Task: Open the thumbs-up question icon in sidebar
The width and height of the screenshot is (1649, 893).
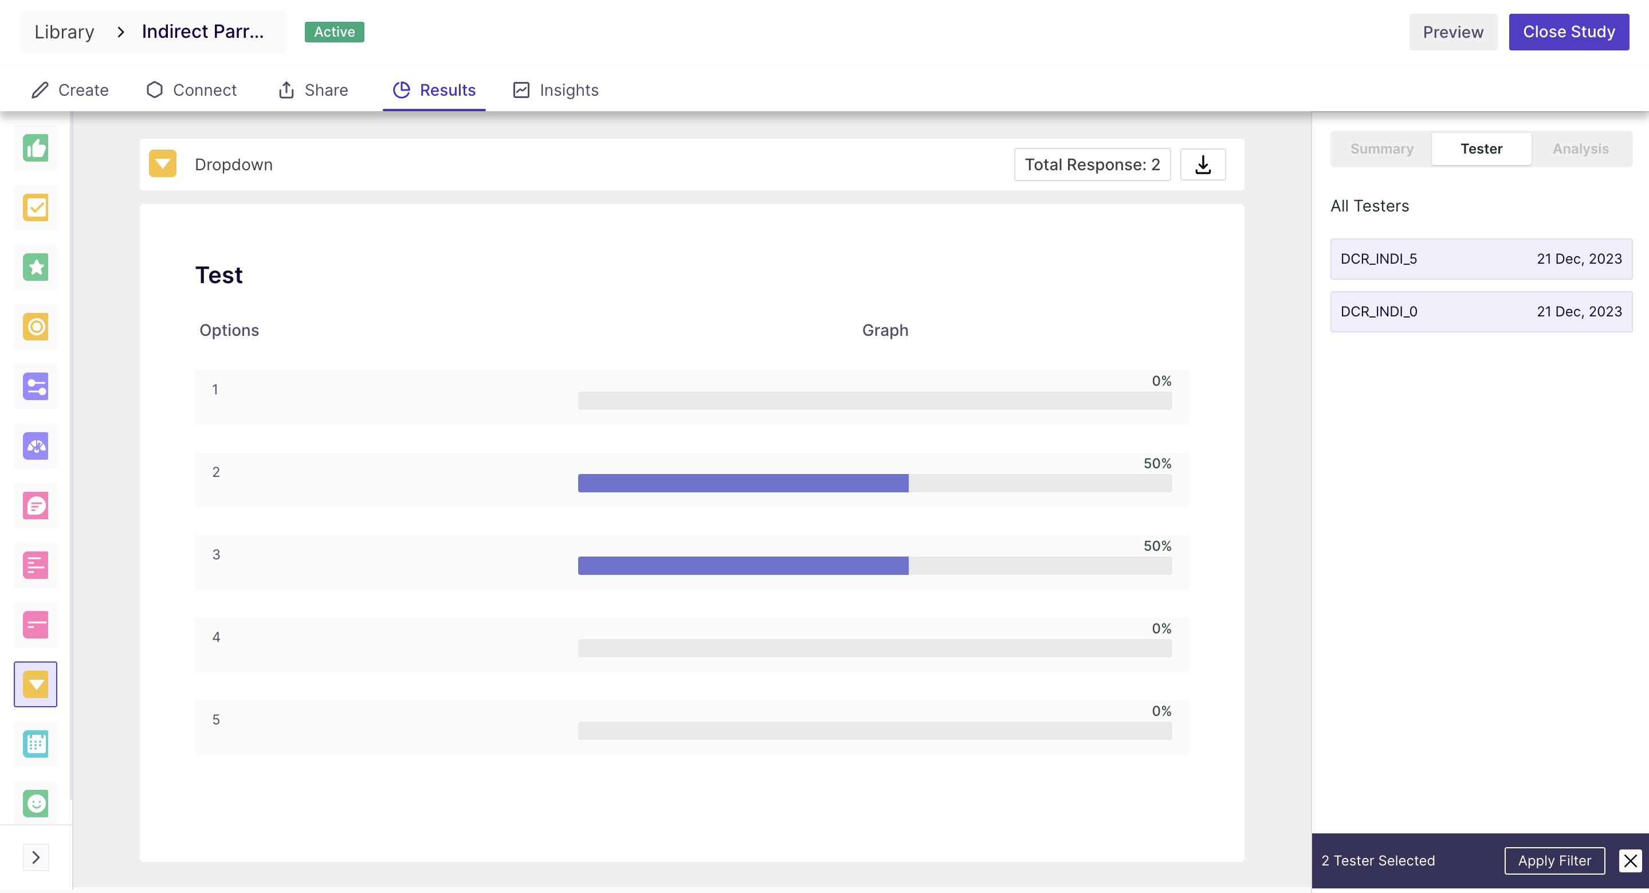Action: pos(36,148)
